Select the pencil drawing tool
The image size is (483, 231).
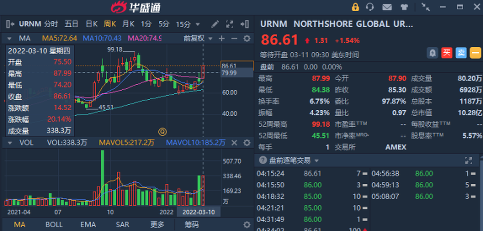tap(215, 24)
